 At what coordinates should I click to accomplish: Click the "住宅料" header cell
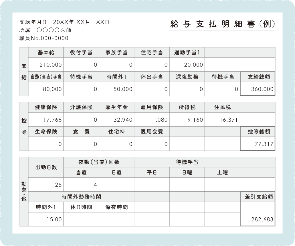116,131
